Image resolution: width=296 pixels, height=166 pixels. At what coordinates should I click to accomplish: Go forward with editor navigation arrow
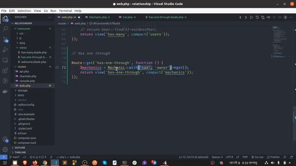pos(246,18)
